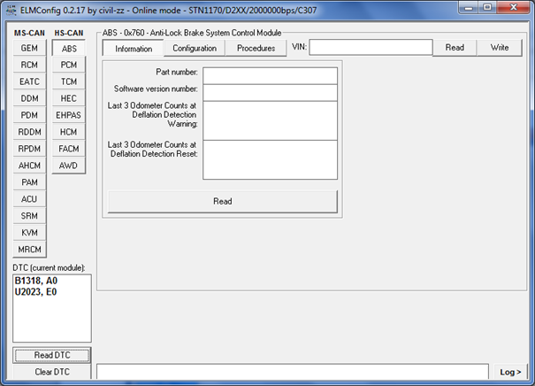Image resolution: width=535 pixels, height=386 pixels.
Task: Click the Software version number field
Action: point(270,92)
